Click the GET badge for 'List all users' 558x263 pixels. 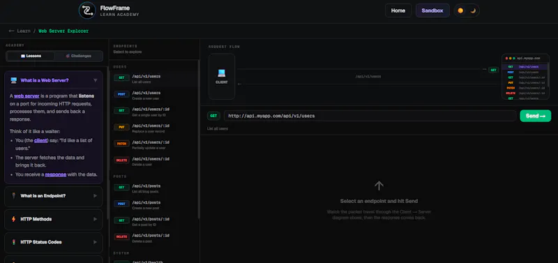pyautogui.click(x=121, y=77)
